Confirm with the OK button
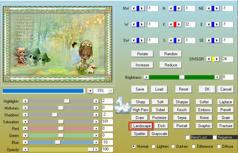 click(207, 89)
